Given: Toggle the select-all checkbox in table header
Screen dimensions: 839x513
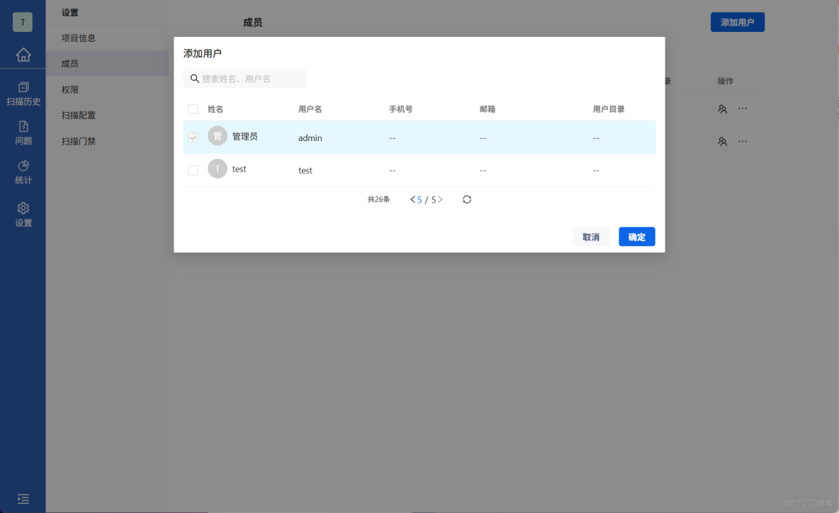Looking at the screenshot, I should click(x=193, y=108).
